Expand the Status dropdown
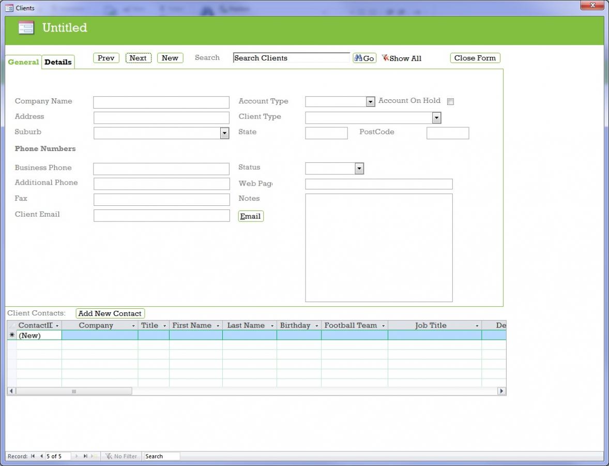This screenshot has width=609, height=466. pos(359,169)
